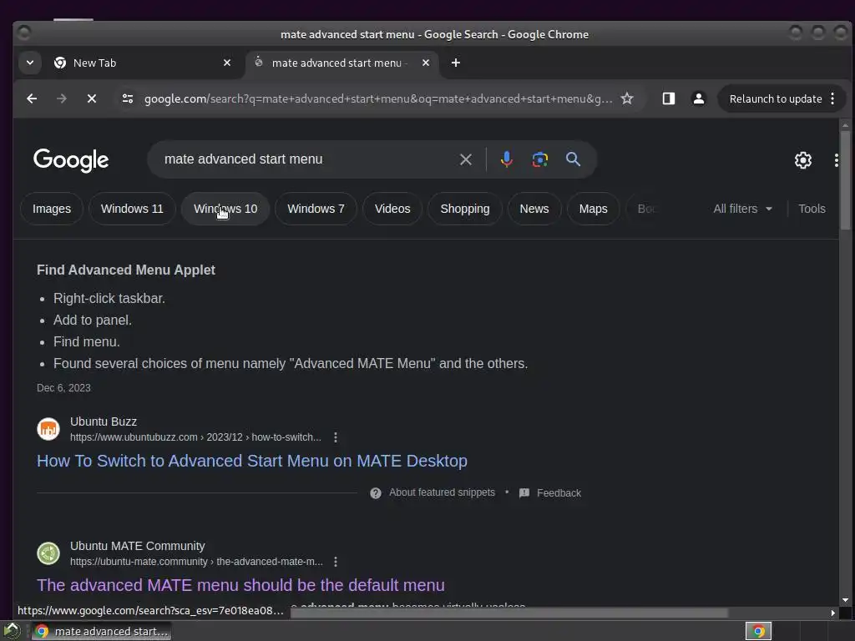Open the Chrome three-dot menu
Screen dimensions: 855x641
point(832,98)
